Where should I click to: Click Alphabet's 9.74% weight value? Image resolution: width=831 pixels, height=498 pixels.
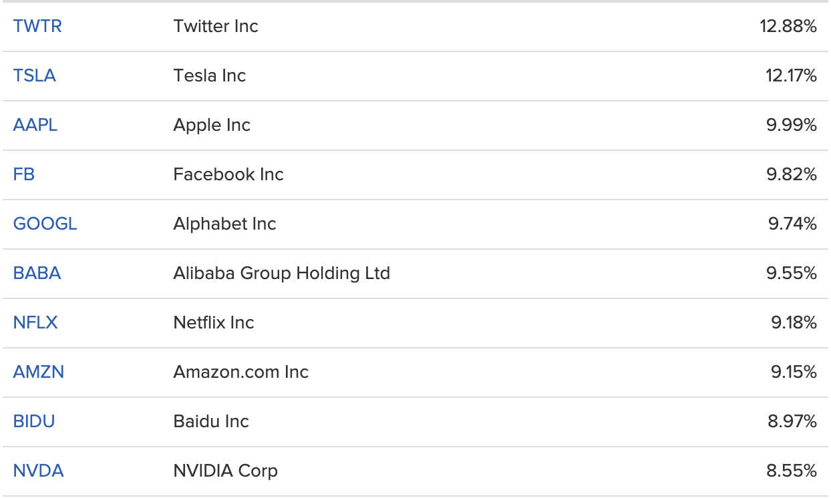pyautogui.click(x=792, y=224)
